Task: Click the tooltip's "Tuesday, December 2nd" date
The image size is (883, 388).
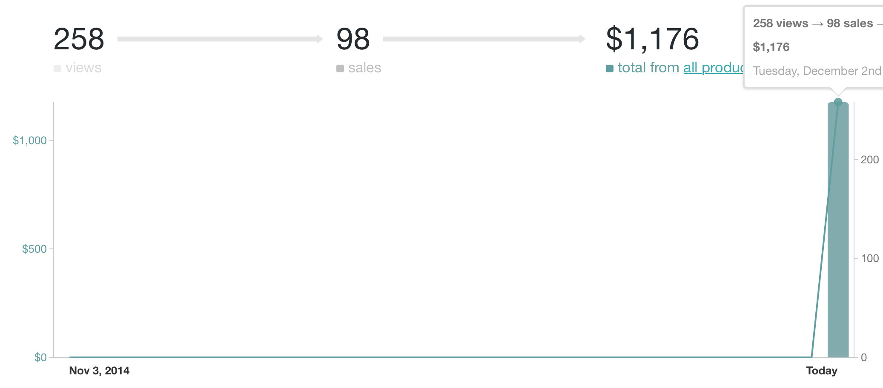Action: pyautogui.click(x=817, y=71)
